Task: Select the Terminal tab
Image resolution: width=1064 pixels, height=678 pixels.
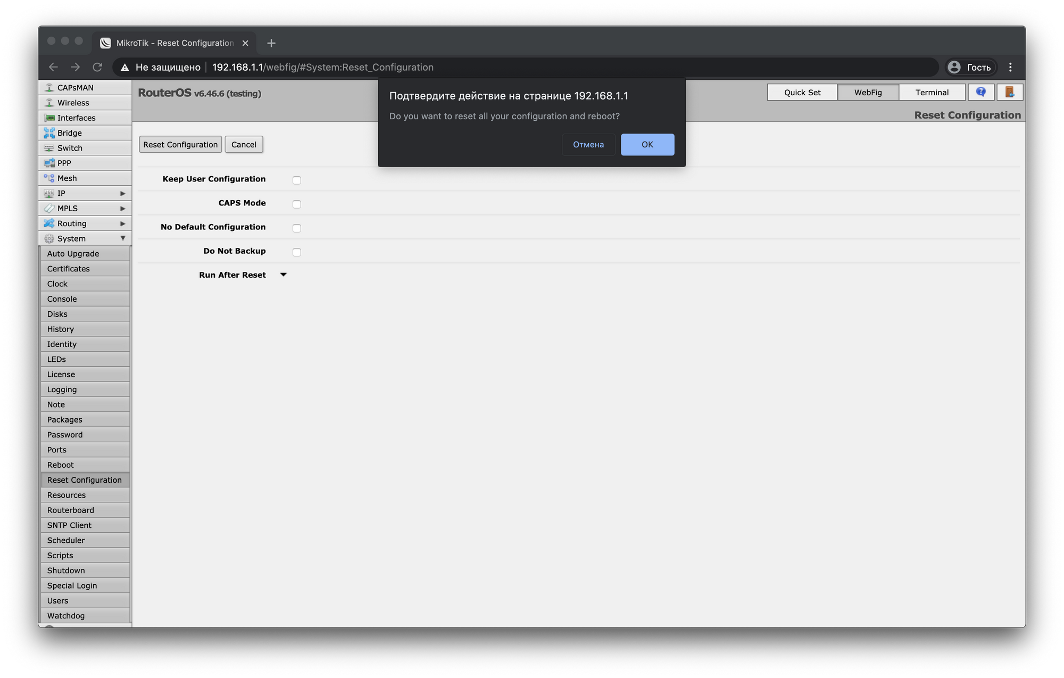Action: click(932, 92)
